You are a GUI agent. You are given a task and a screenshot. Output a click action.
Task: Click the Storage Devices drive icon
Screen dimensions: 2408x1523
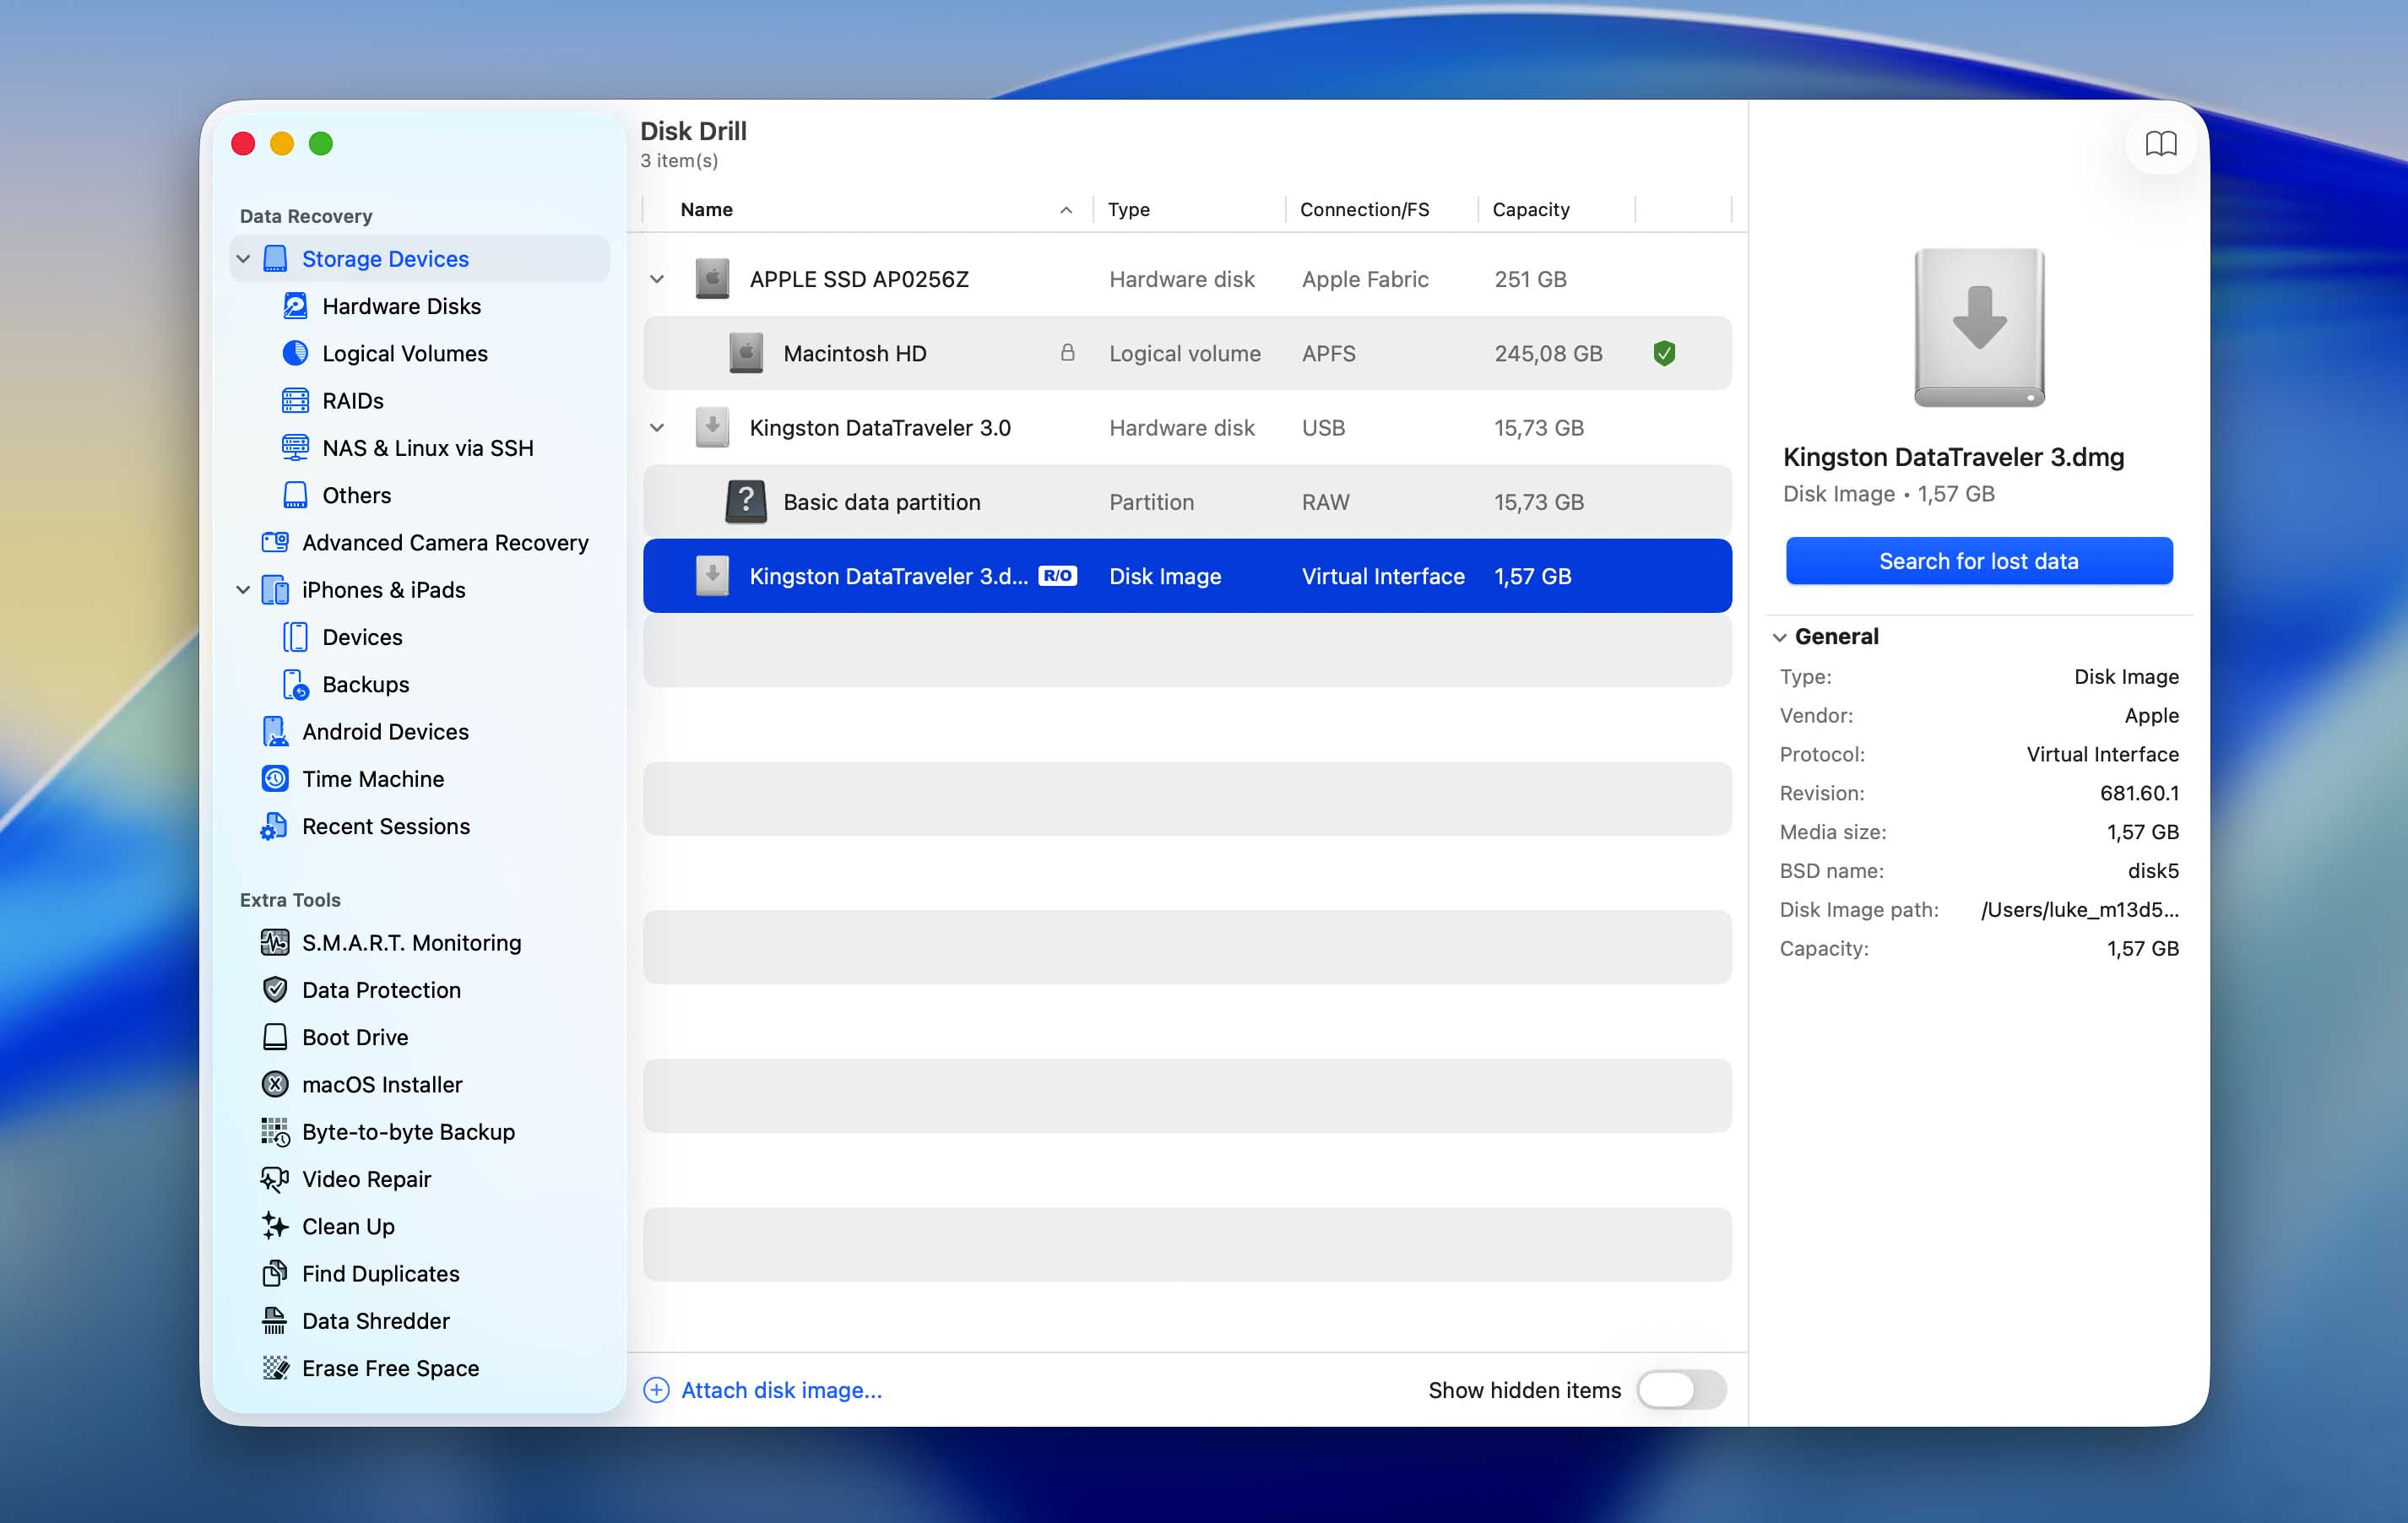(x=275, y=259)
